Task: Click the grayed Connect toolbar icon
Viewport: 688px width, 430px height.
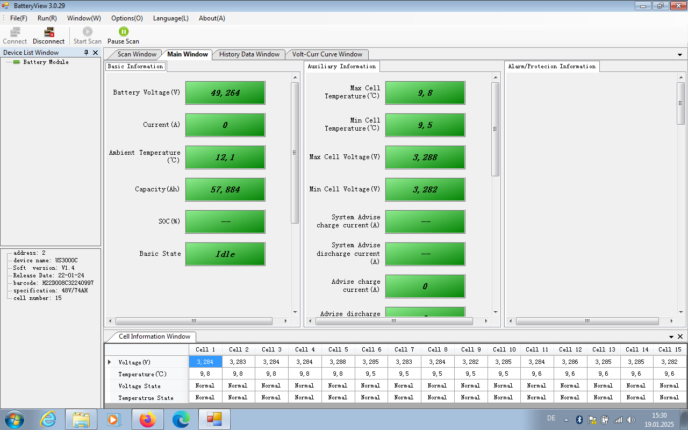Action: [x=15, y=32]
